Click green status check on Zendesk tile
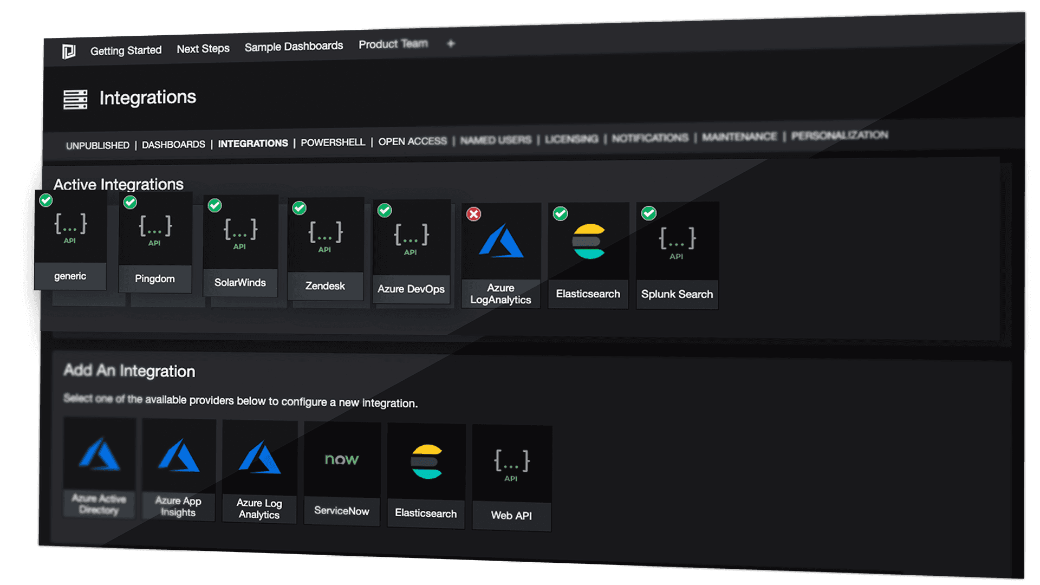Image resolution: width=1040 pixels, height=585 pixels. point(300,208)
